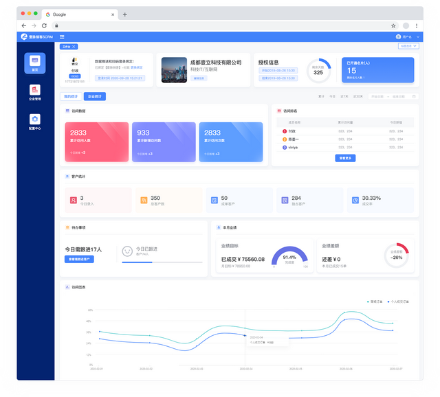Click the 待办事项 section icon
Viewport: 440px width, 397px height.
(x=67, y=227)
